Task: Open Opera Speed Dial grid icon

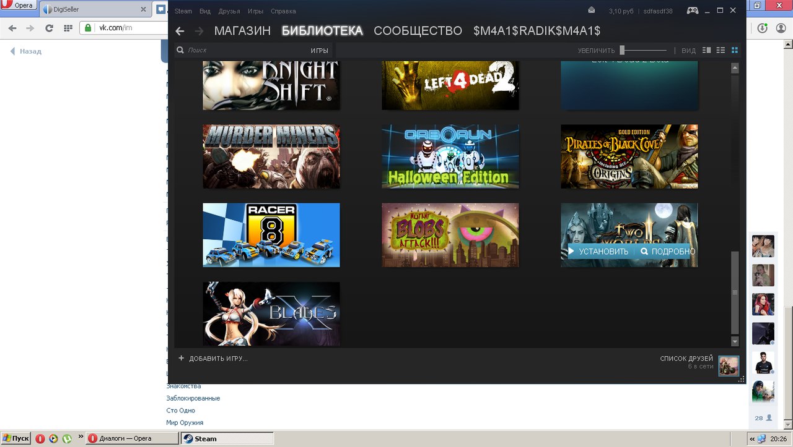Action: click(x=68, y=28)
